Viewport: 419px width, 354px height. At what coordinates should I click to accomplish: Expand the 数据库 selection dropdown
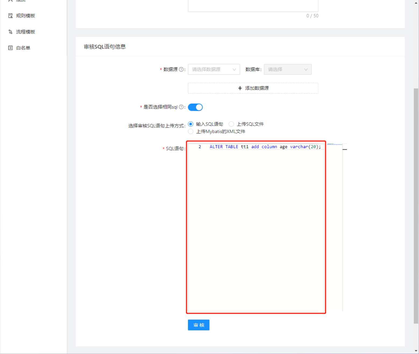coord(287,69)
